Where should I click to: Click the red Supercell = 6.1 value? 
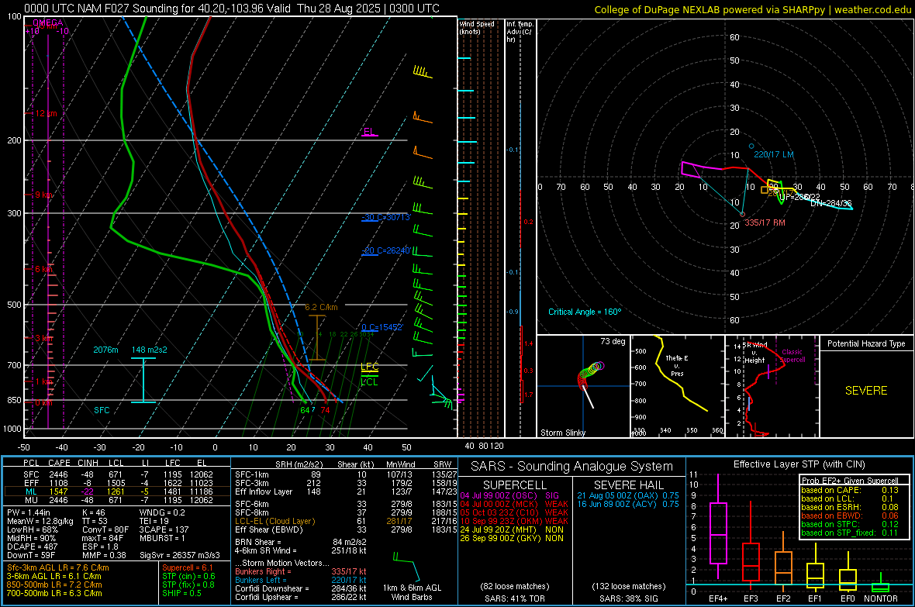(x=188, y=567)
